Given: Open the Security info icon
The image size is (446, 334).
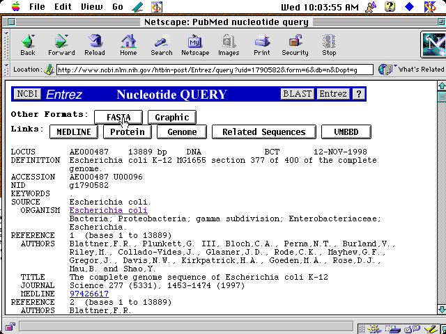Looking at the screenshot, I should pyautogui.click(x=295, y=45).
